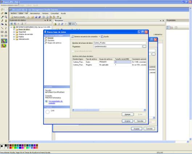Image resolution: width=192 pixels, height=154 pixels.
Task: Select the rectangular Select tool
Action: point(6,9)
